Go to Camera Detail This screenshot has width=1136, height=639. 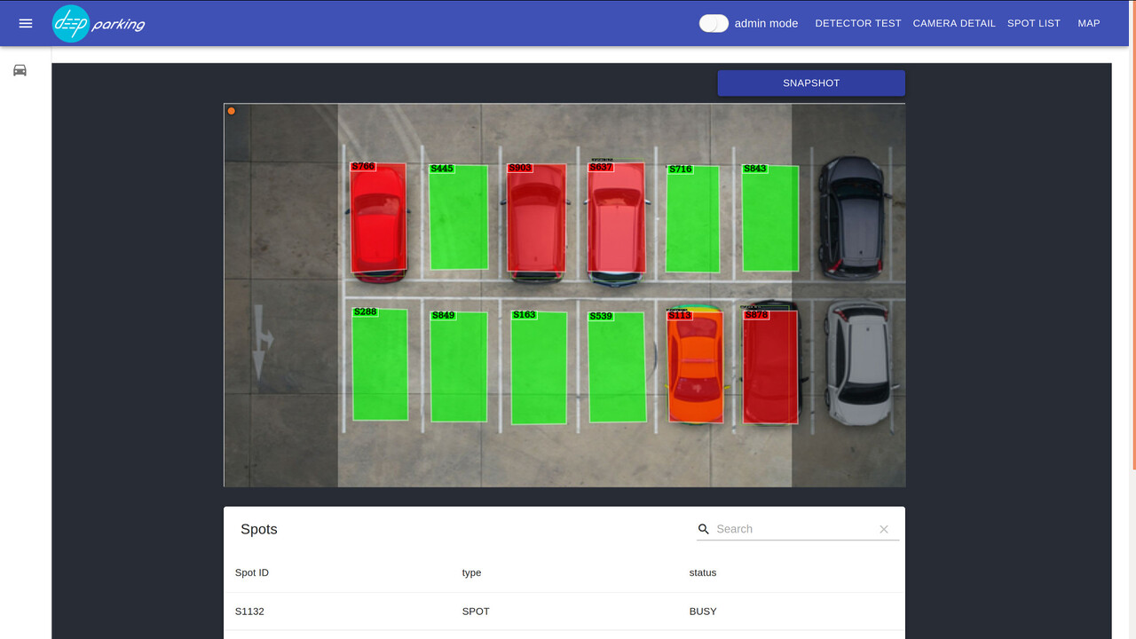coord(954,23)
